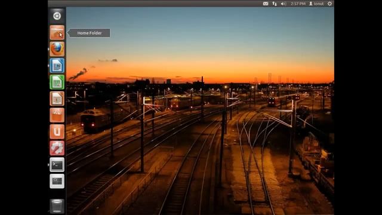
Task: Open Ubuntu One launcher icon
Action: pyautogui.click(x=57, y=131)
